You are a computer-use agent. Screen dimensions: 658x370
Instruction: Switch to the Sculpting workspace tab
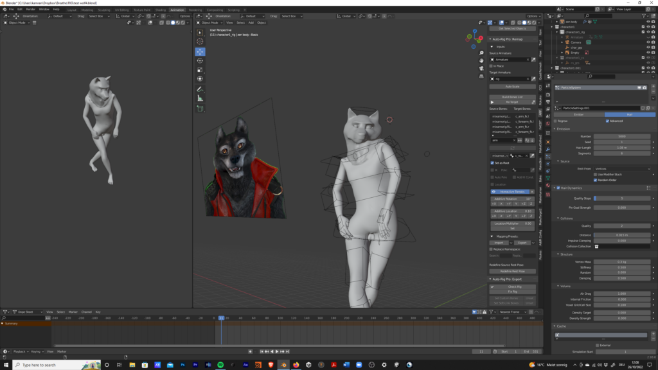coord(103,10)
